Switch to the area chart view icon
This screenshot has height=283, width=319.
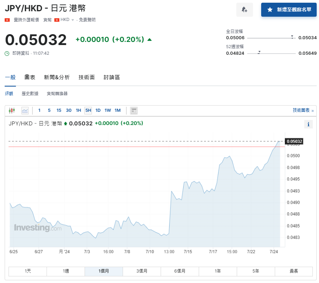coord(24,110)
